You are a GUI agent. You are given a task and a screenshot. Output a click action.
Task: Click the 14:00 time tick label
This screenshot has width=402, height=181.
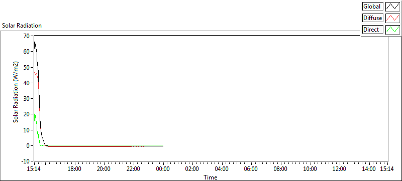pyautogui.click(x=368, y=169)
